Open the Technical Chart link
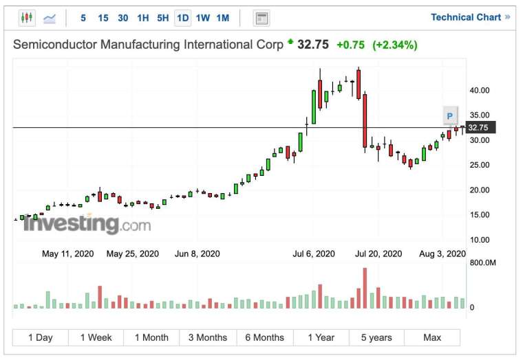 (x=470, y=17)
